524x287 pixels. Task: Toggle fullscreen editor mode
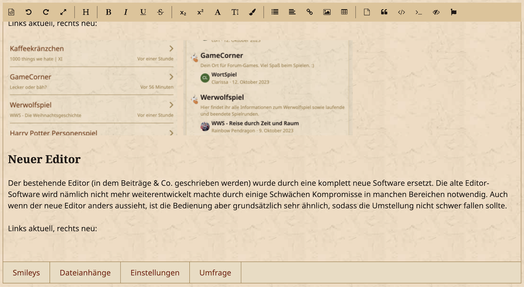[63, 12]
